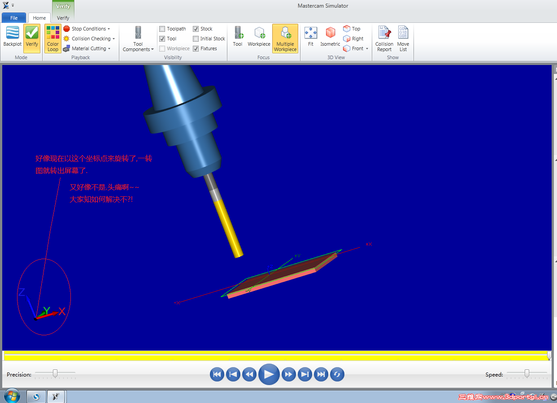
Task: Switch to Isometric 3D view
Action: coord(330,37)
